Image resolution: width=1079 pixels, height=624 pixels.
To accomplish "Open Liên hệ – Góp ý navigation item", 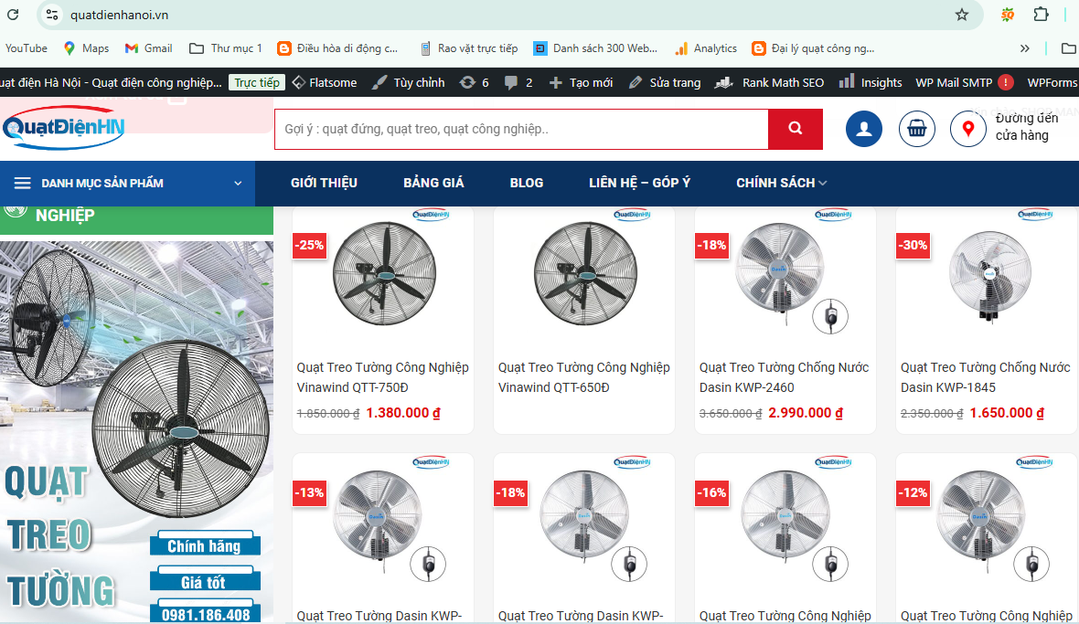I will pos(639,183).
